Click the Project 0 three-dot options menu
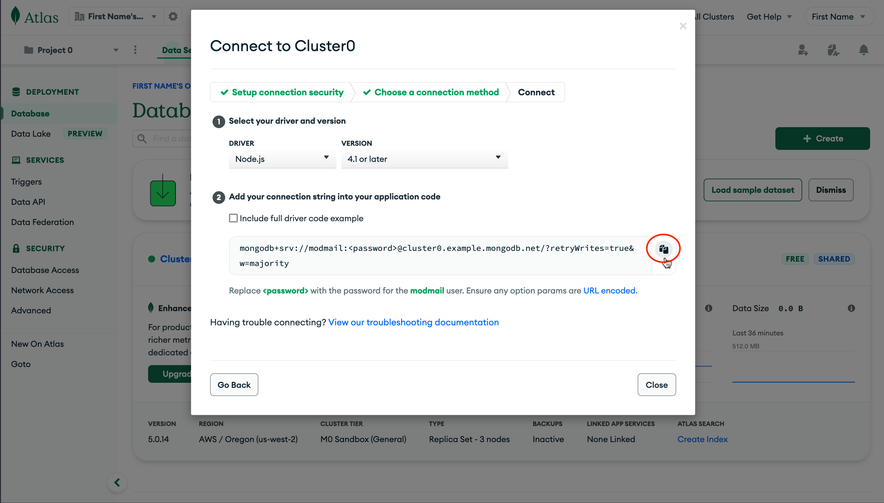The image size is (884, 503). [135, 50]
